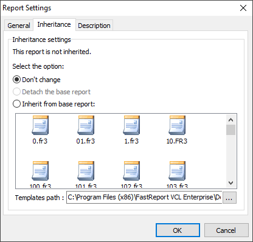Pick the 1.fr3 template file
The width and height of the screenshot is (253, 242).
tap(131, 125)
